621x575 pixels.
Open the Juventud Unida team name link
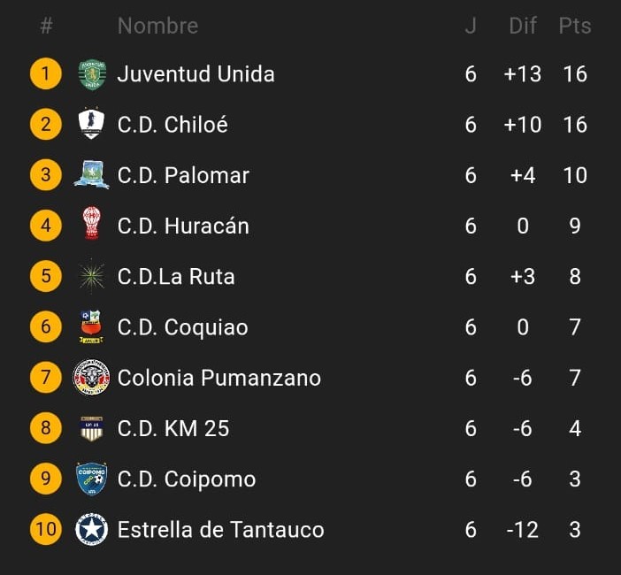[x=196, y=74]
